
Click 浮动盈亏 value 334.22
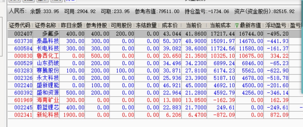279,56
